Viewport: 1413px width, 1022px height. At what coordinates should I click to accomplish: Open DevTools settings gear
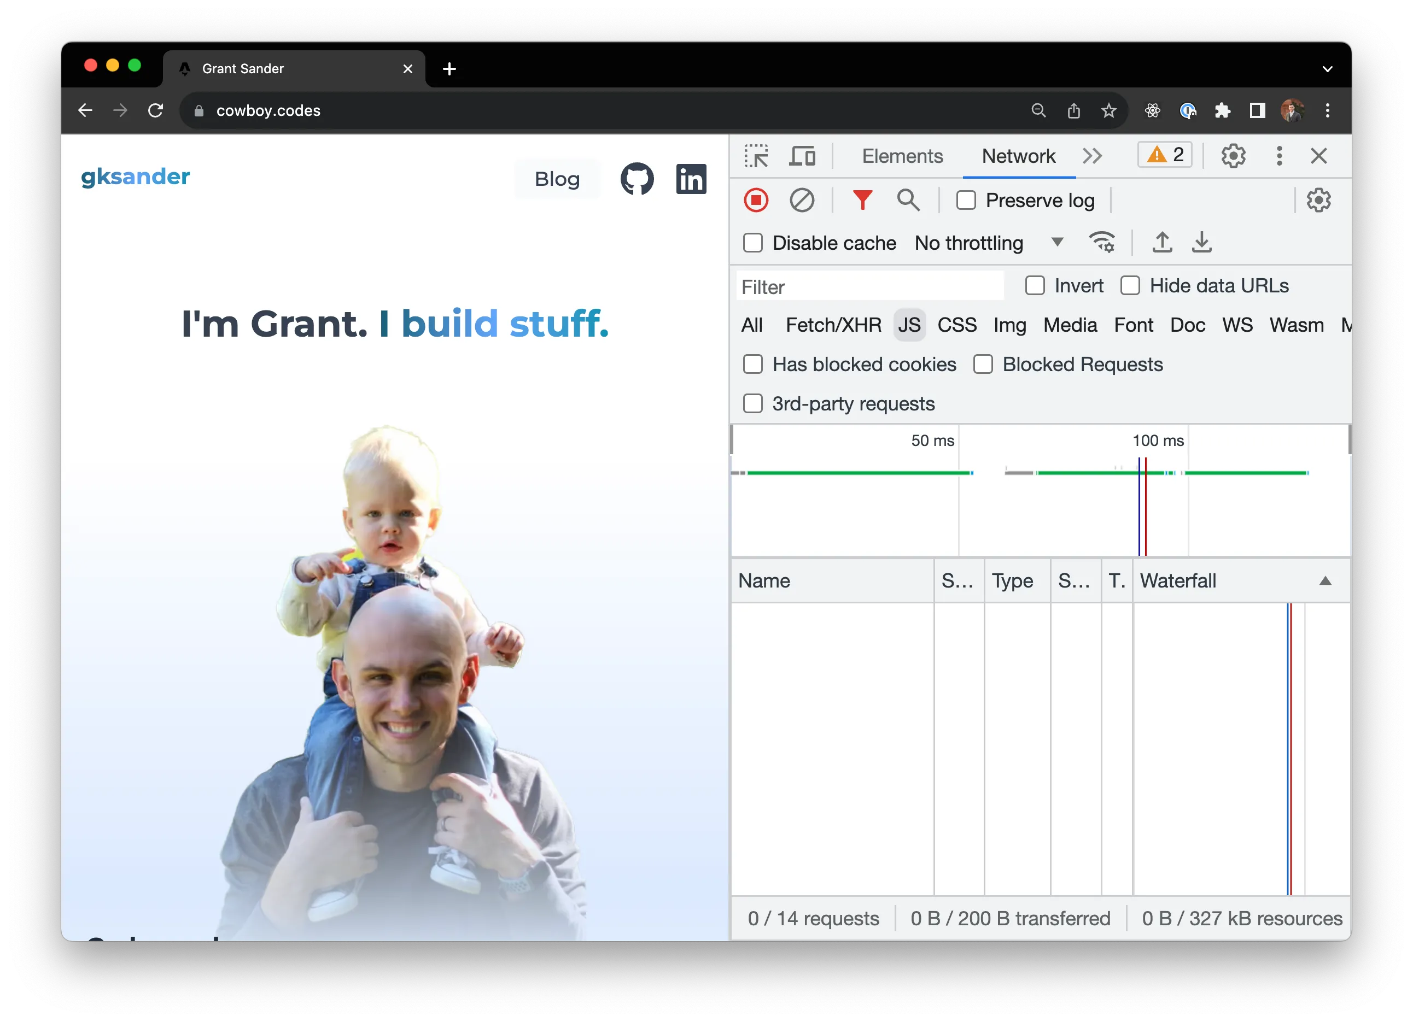point(1233,156)
